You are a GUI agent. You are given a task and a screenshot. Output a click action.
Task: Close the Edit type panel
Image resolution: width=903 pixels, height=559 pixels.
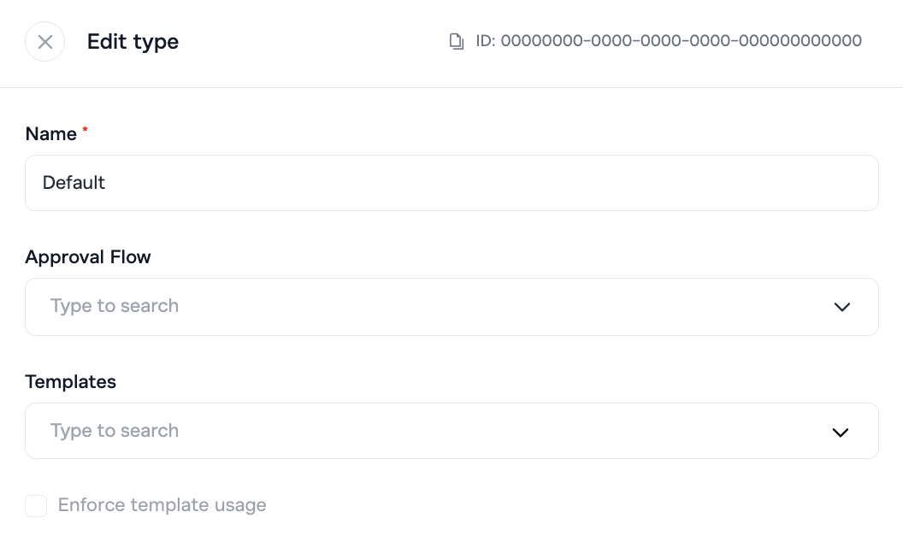pyautogui.click(x=45, y=42)
